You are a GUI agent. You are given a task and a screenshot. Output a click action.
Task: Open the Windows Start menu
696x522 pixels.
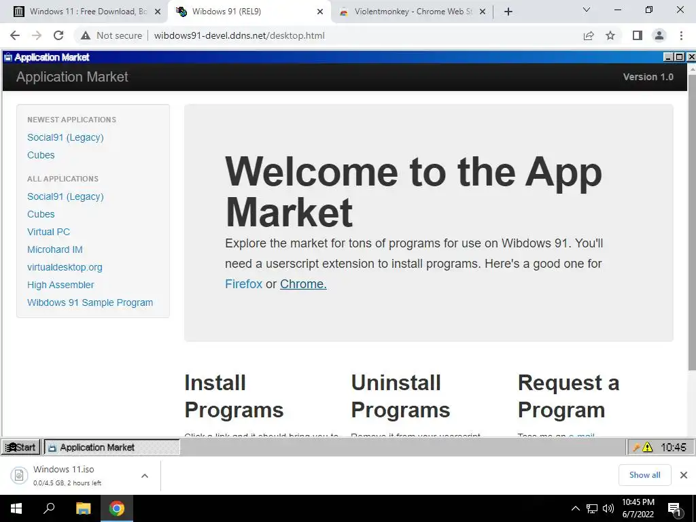pyautogui.click(x=16, y=508)
